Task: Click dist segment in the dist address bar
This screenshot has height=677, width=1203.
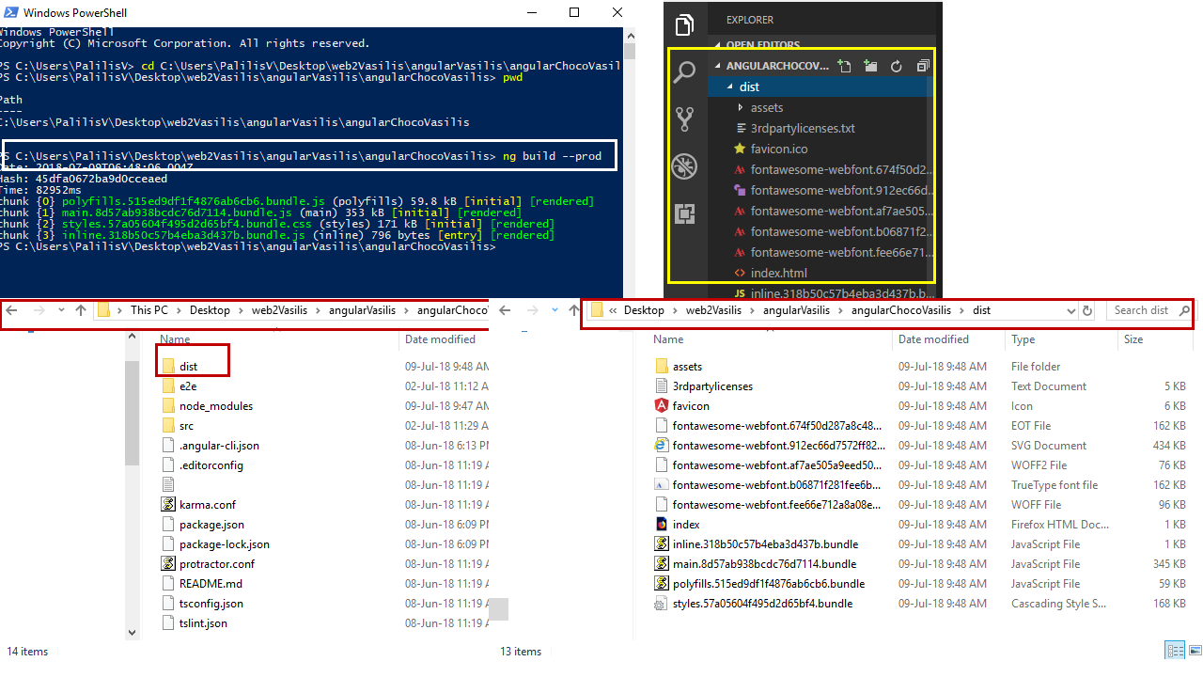Action: pos(981,310)
